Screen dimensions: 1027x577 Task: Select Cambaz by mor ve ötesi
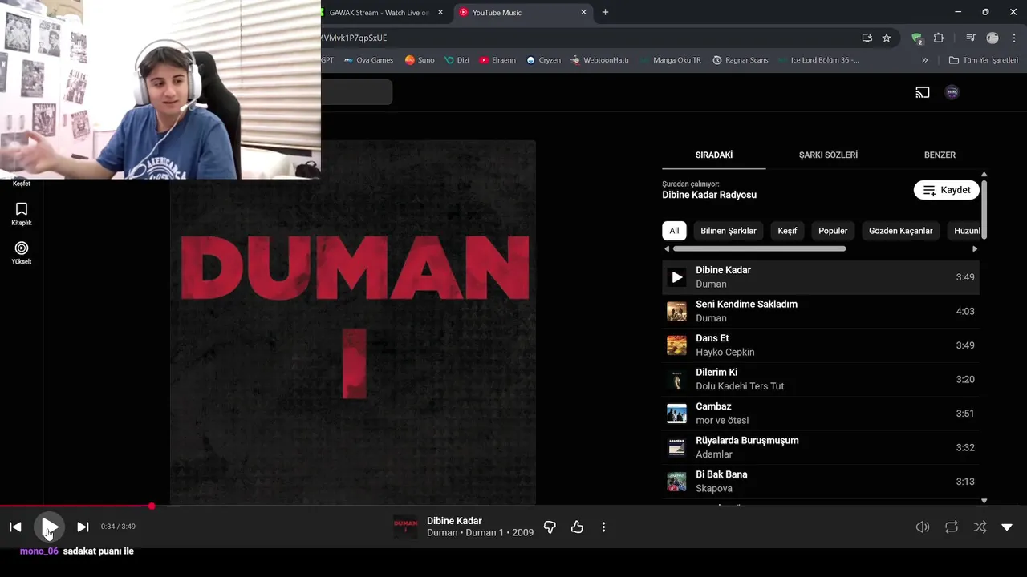point(821,414)
